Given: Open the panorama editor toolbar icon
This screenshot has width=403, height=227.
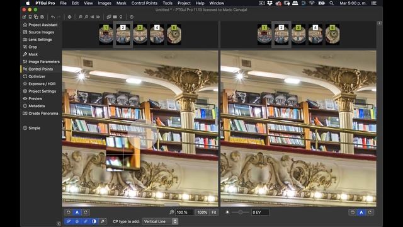Looking at the screenshot, I should [109, 17].
